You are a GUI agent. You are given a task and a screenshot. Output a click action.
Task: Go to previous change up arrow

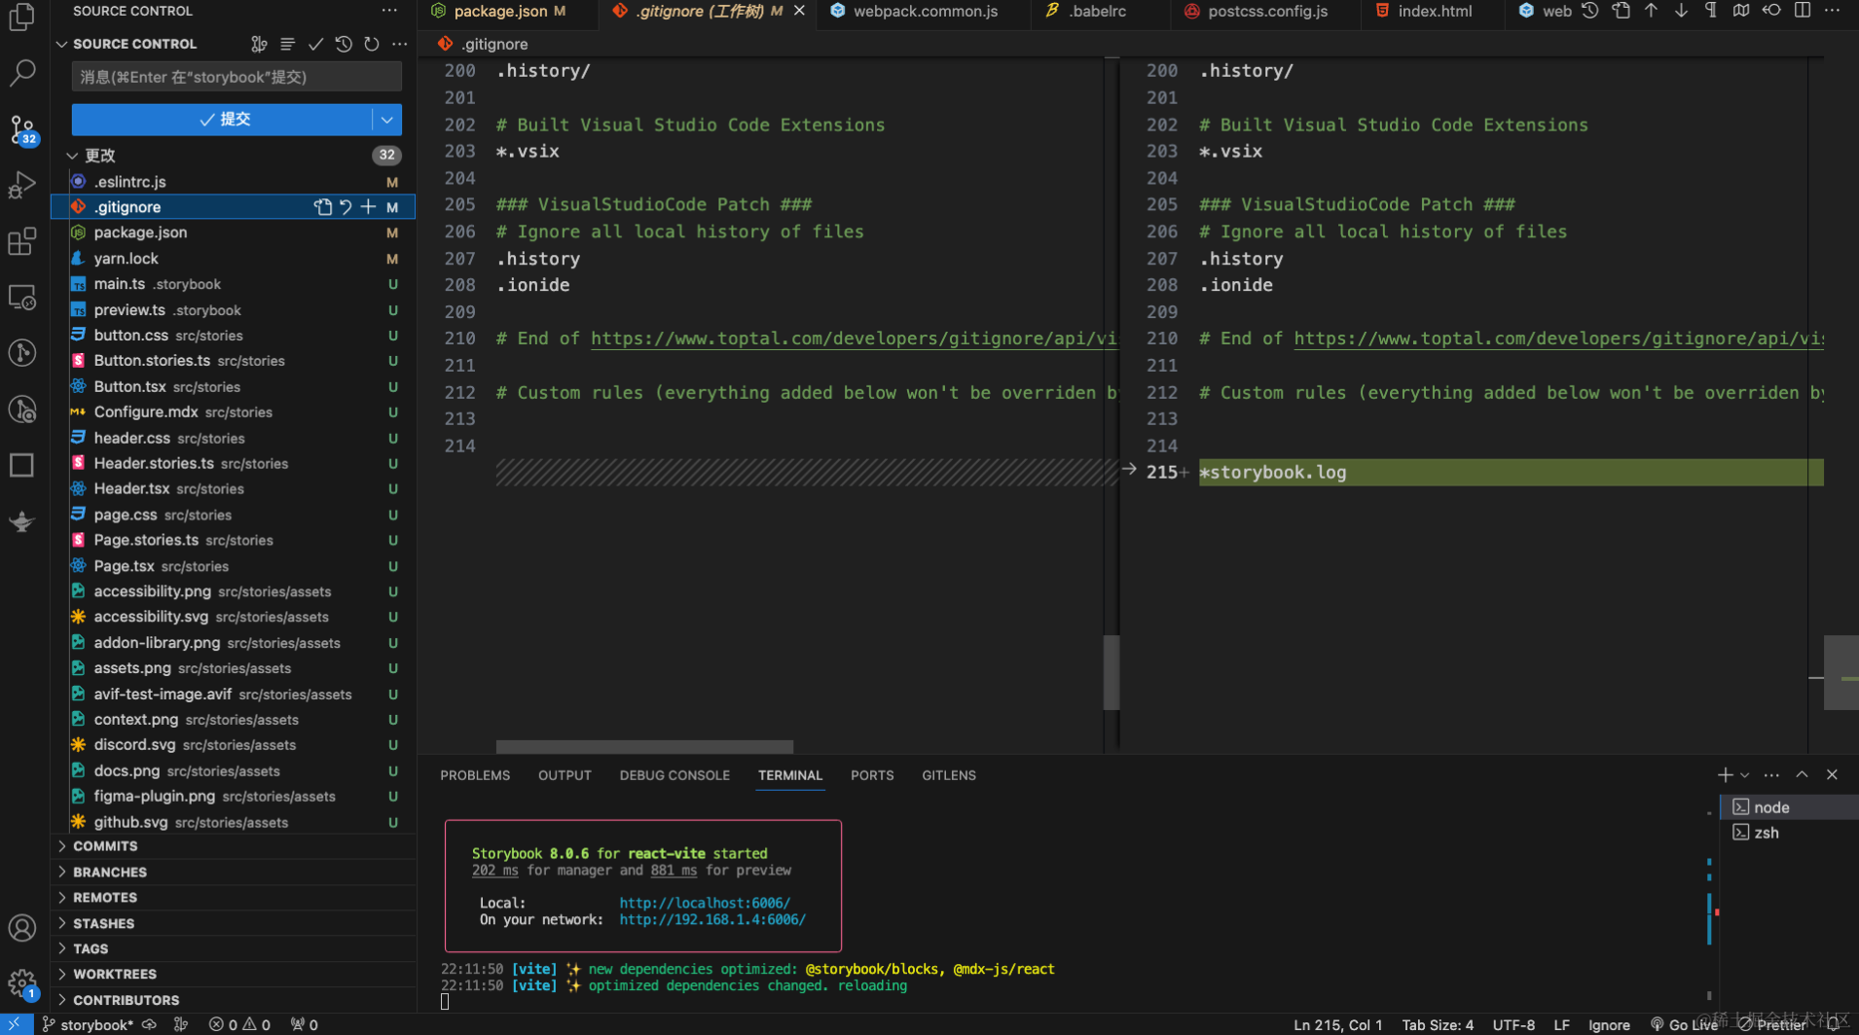(x=1651, y=11)
